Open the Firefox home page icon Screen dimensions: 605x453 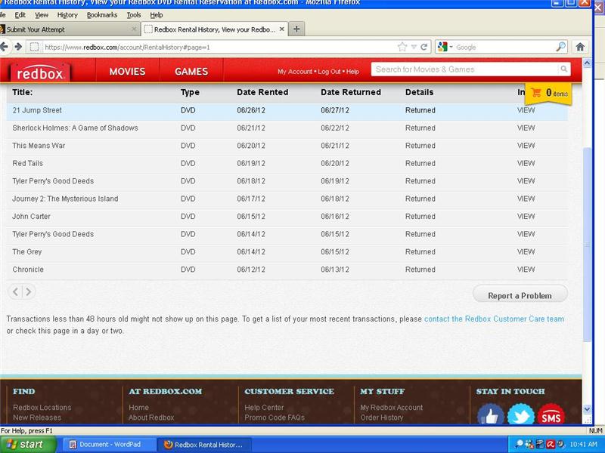(x=580, y=47)
